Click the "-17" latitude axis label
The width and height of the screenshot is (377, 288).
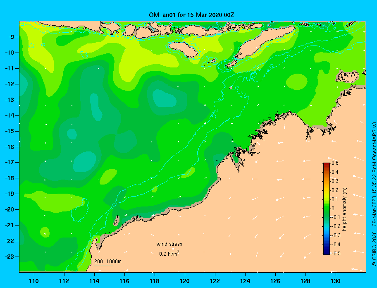[10, 163]
